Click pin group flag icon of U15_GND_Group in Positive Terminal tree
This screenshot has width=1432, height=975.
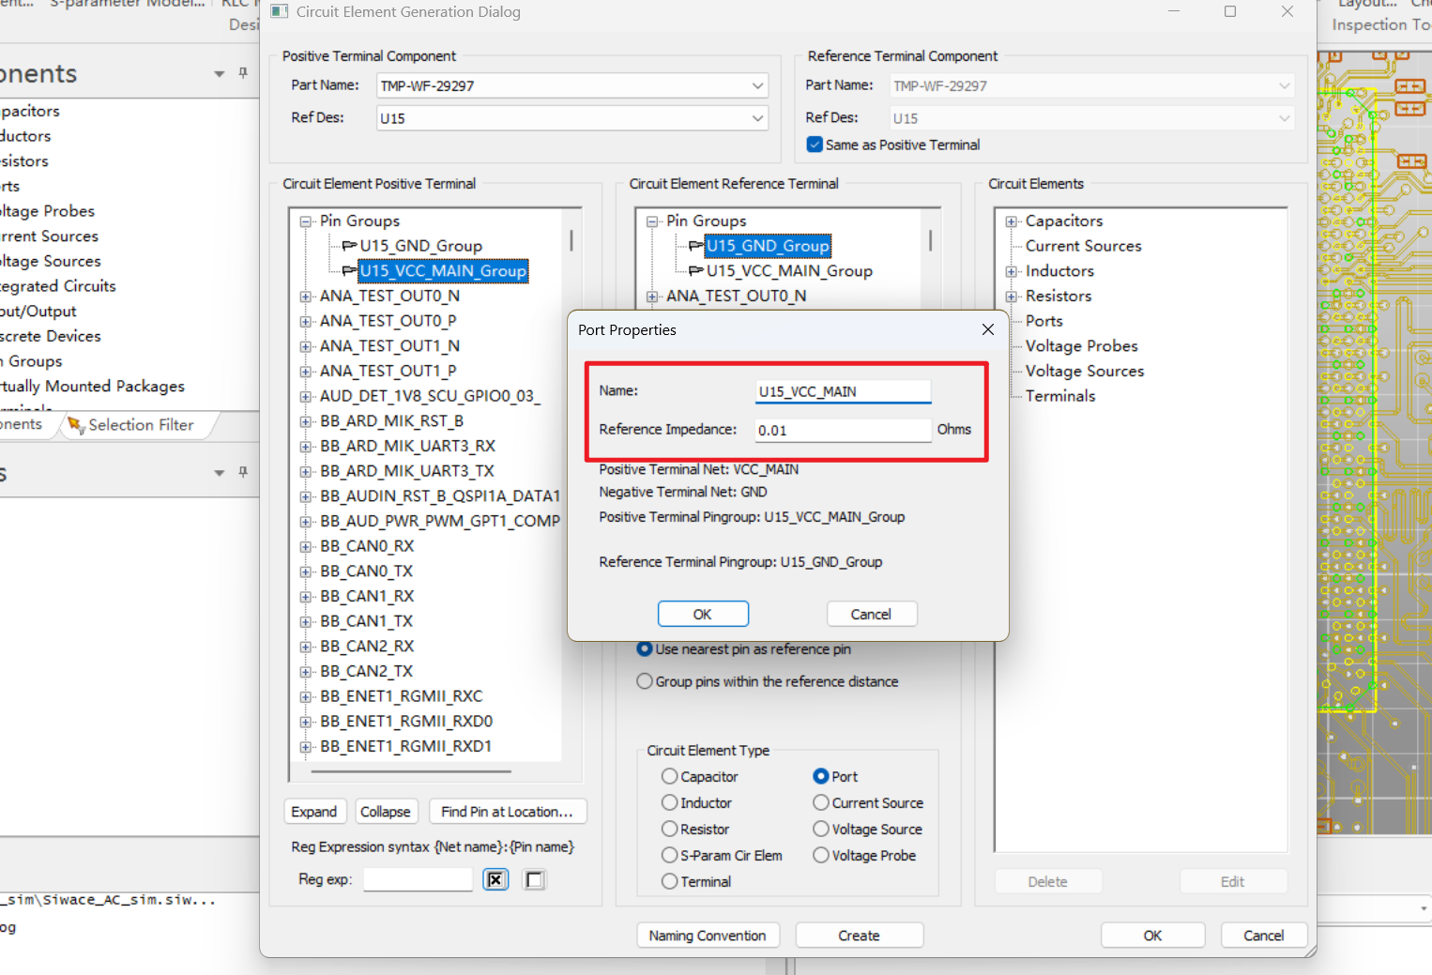tap(349, 246)
